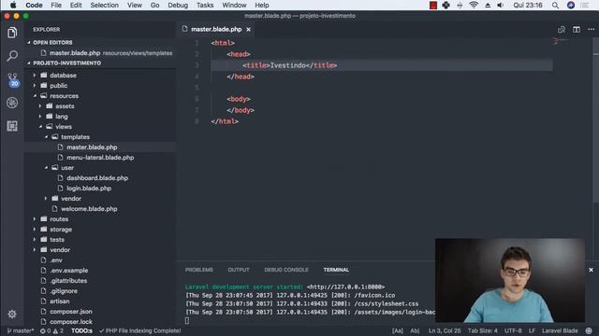
Task: Open the Debug menu
Action: [178, 5]
